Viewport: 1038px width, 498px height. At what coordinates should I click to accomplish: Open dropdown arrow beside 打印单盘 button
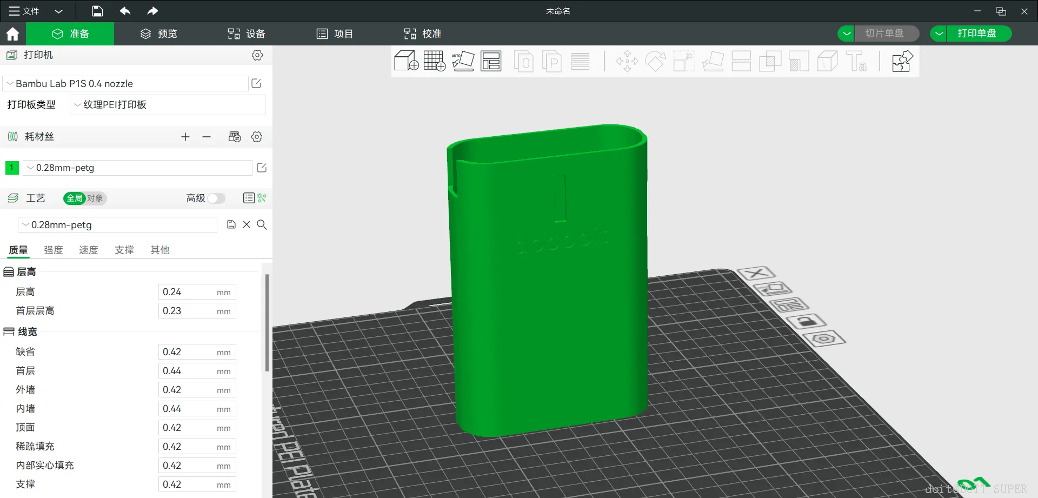[939, 34]
